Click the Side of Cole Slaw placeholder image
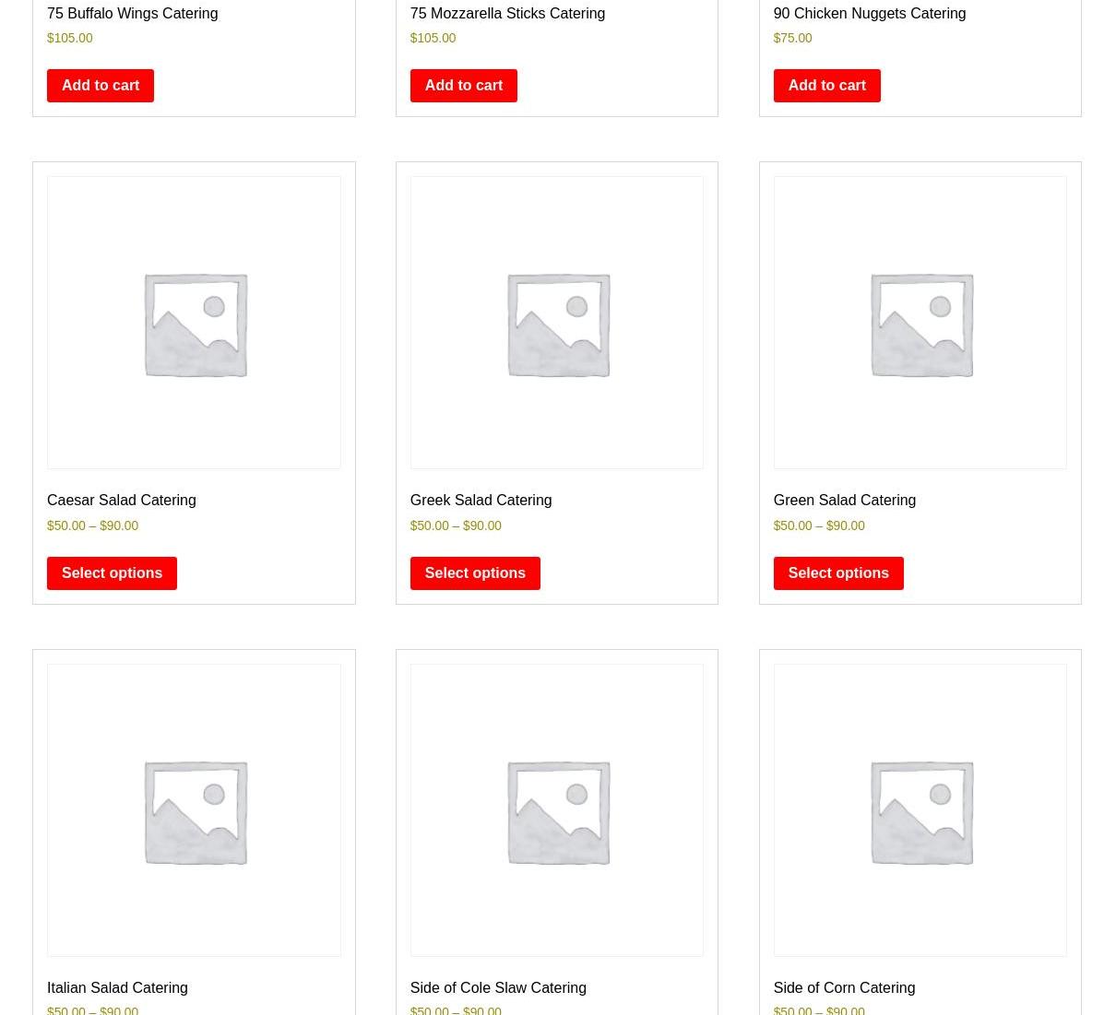 point(556,810)
